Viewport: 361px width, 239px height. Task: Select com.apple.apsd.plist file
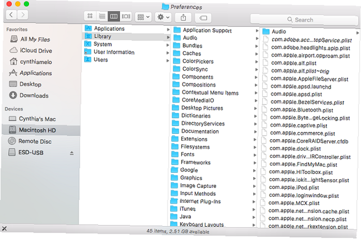292,94
